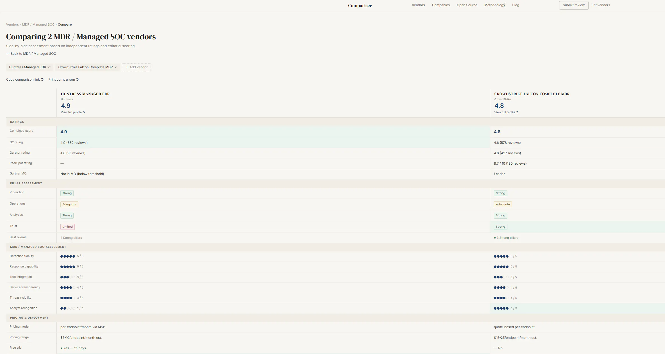665x354 pixels.
Task: Click Huntress Gartner rating 4.8 (95 reviews)
Action: (73, 153)
